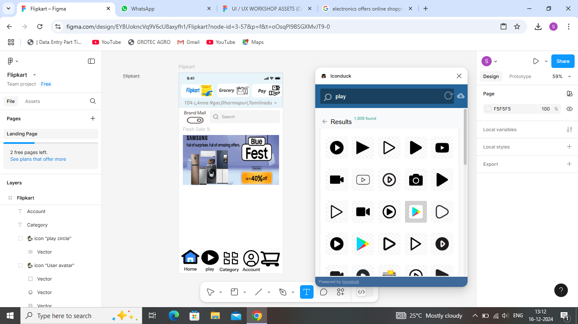
Task: Click the Iconduck search field with play
Action: pyautogui.click(x=387, y=96)
